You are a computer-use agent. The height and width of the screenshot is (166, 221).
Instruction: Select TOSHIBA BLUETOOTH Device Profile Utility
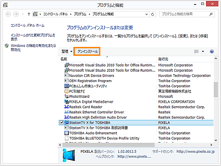104,138
